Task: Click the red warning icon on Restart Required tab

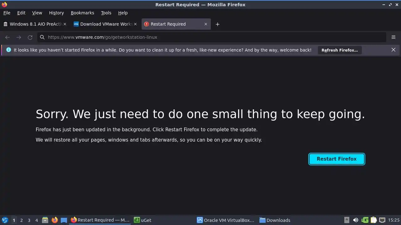Action: 146,24
